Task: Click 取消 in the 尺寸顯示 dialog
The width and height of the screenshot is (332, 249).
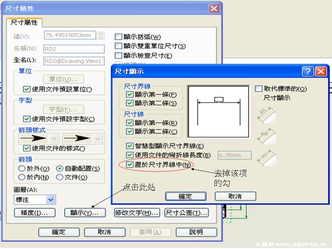Action: tap(236, 196)
